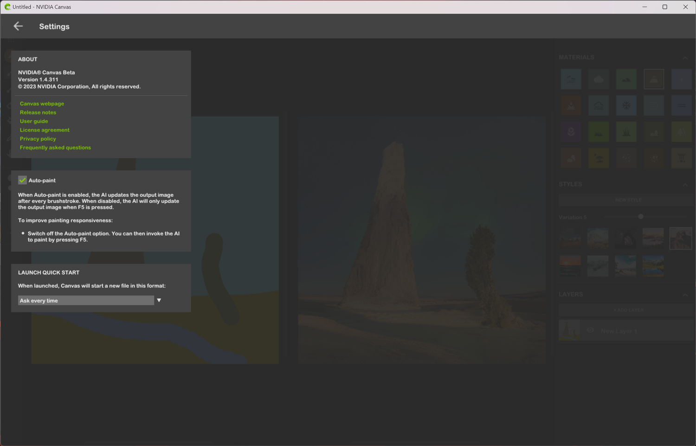
Task: Collapse the Materials panel
Action: pos(685,58)
